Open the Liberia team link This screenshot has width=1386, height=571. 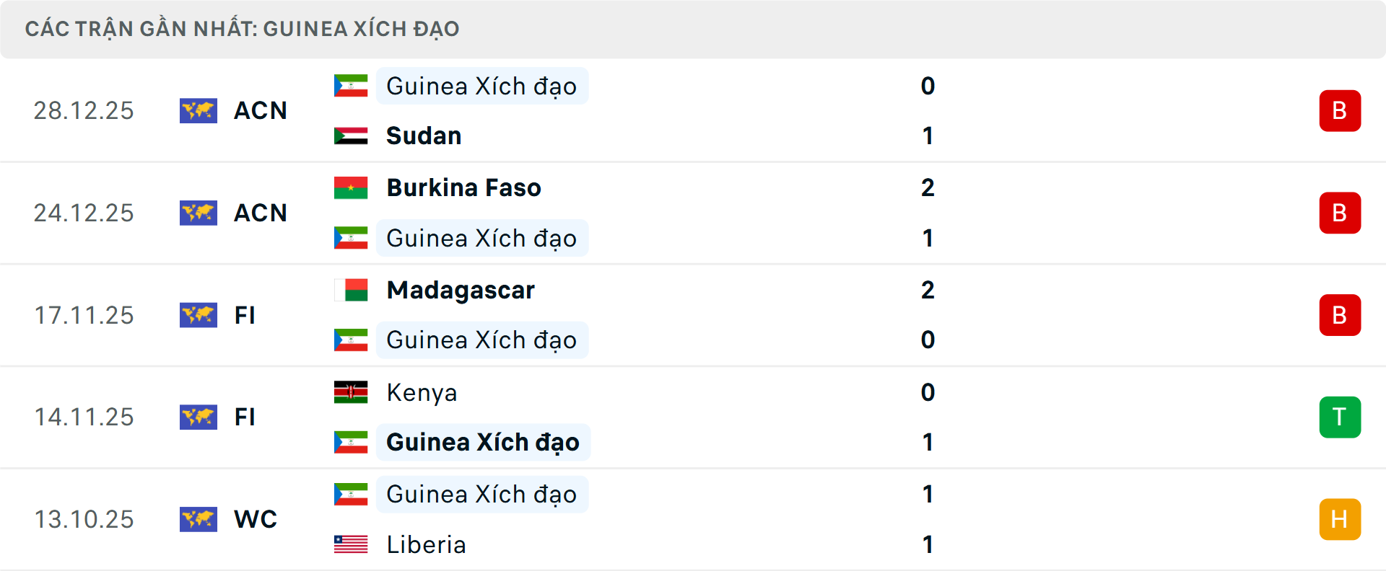click(426, 544)
